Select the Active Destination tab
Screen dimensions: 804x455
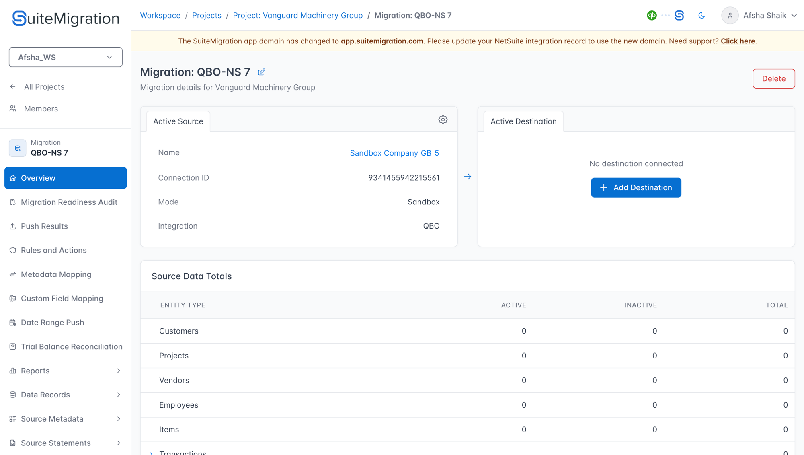coord(523,121)
